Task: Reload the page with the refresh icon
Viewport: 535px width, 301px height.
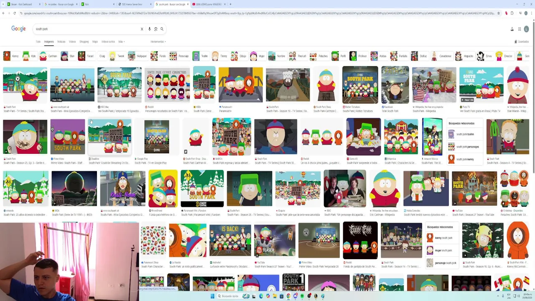Action: point(15,13)
